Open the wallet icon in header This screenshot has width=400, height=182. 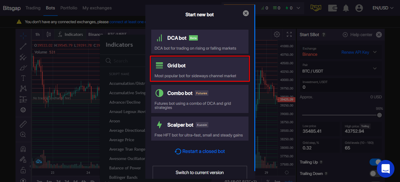pyautogui.click(x=333, y=8)
